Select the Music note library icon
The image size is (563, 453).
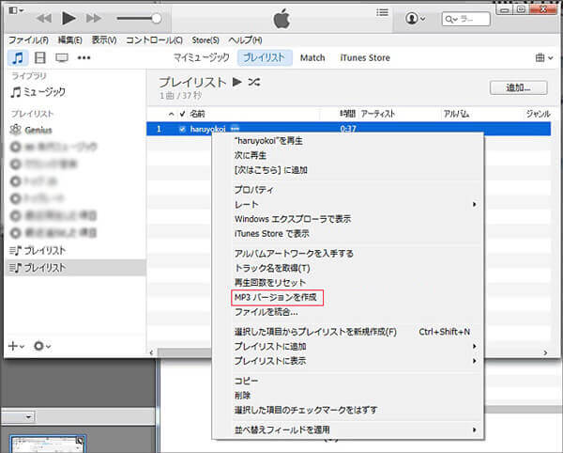[18, 58]
